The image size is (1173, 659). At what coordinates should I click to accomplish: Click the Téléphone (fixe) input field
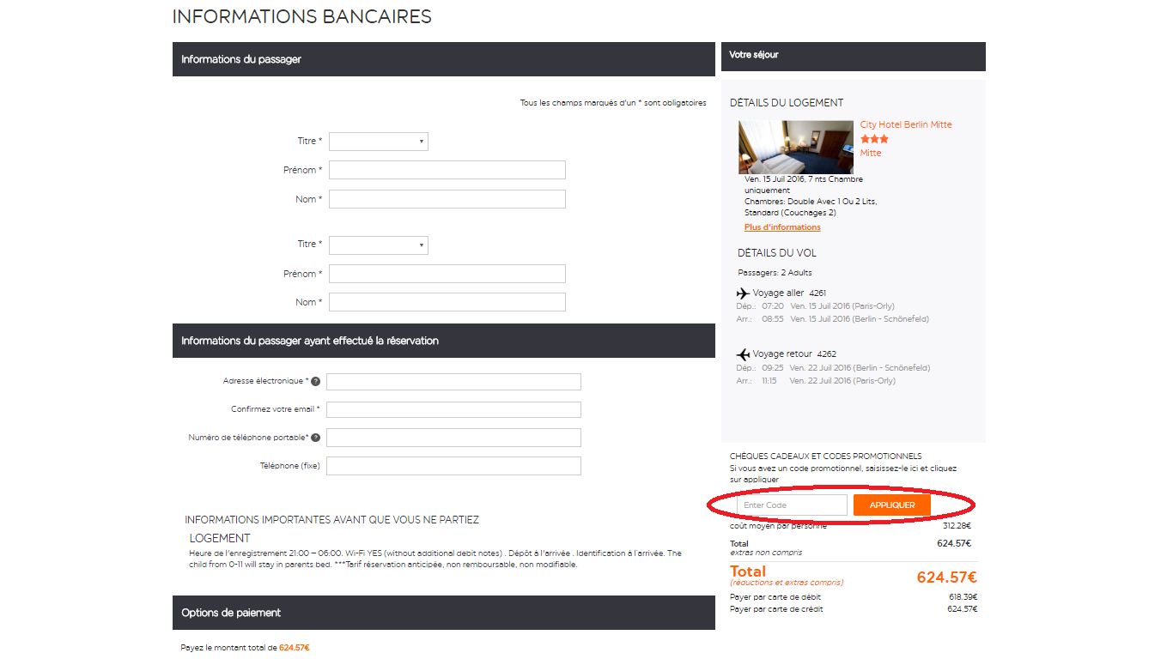pyautogui.click(x=453, y=465)
